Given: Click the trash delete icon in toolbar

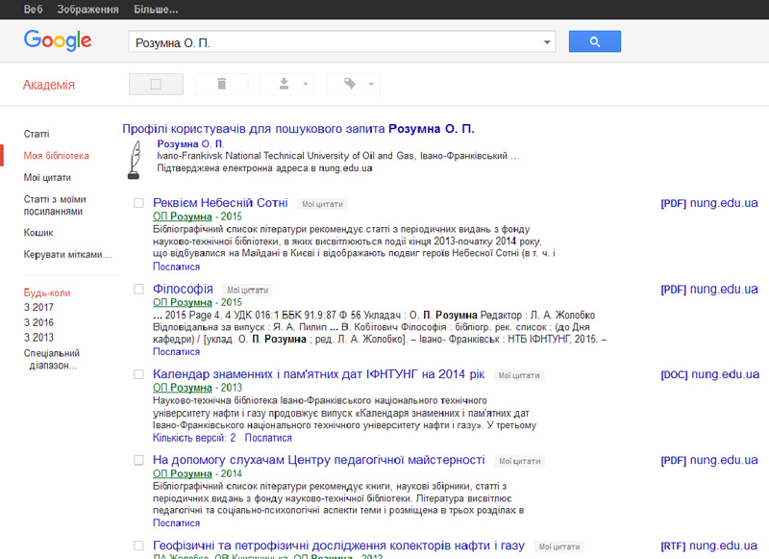Looking at the screenshot, I should [222, 84].
